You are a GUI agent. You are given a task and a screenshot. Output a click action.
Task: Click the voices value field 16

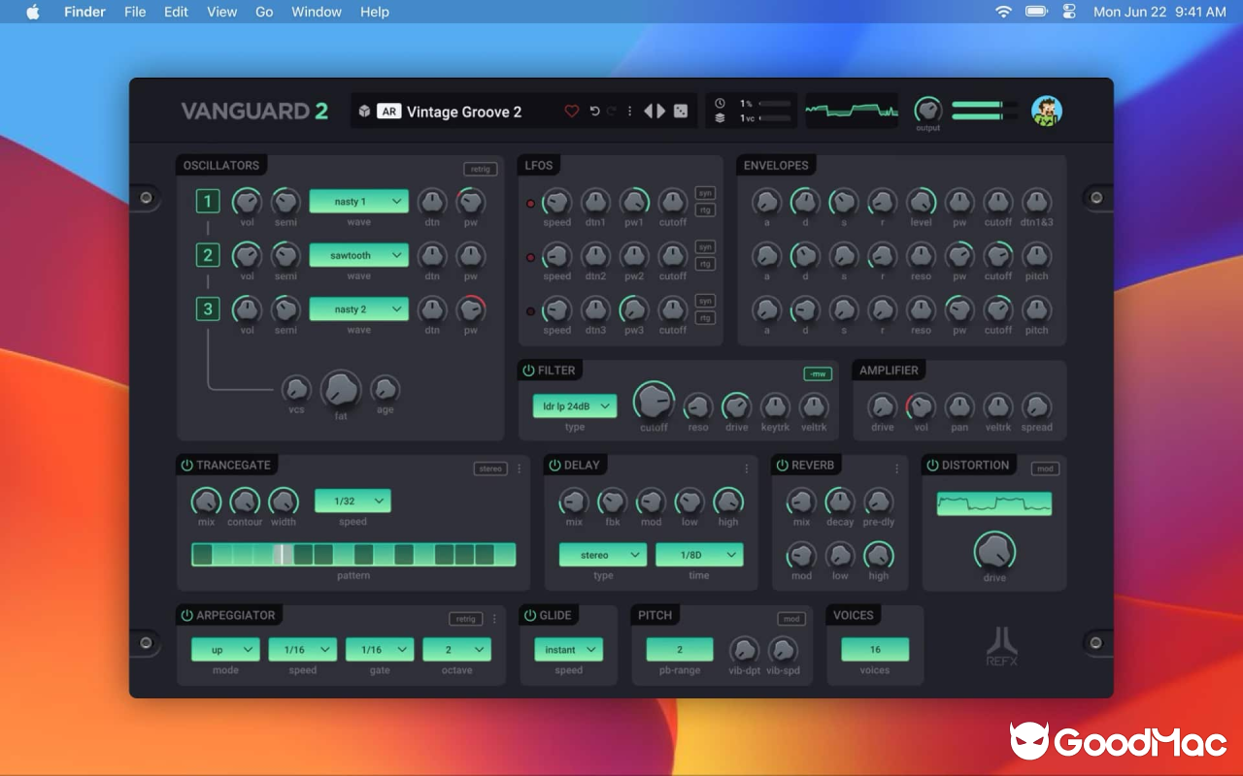coord(875,650)
